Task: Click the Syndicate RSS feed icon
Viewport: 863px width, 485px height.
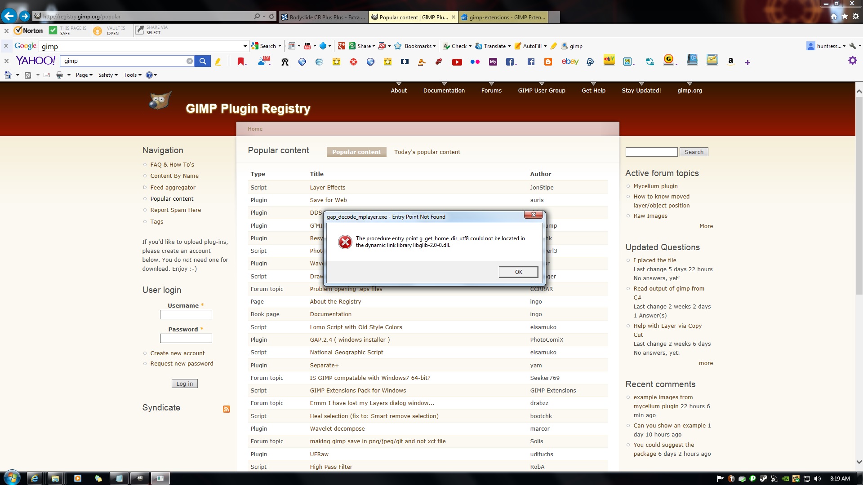Action: [227, 409]
